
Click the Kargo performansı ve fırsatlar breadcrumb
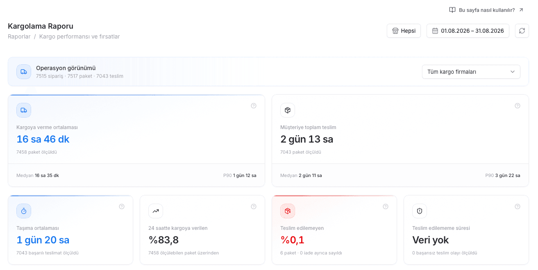pos(79,36)
